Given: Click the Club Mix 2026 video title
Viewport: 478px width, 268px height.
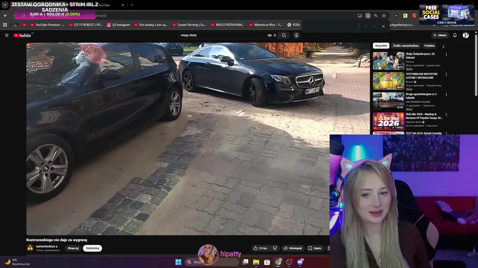Looking at the screenshot, I should [x=424, y=116].
